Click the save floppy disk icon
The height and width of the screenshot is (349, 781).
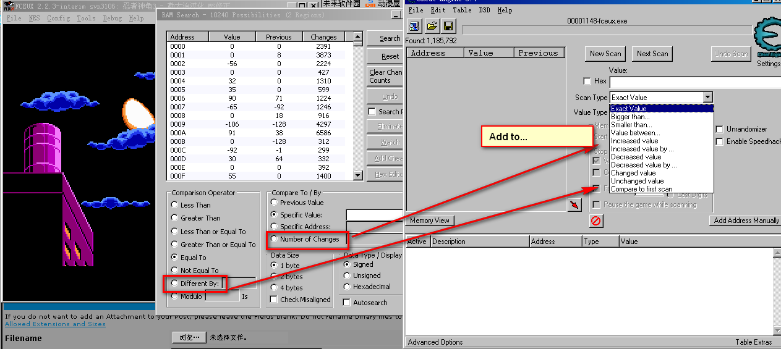[448, 26]
